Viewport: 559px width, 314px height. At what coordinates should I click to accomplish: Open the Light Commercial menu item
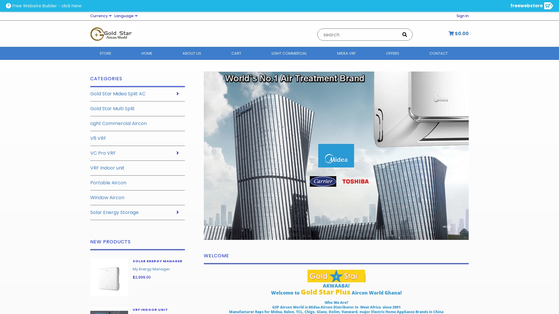(289, 53)
